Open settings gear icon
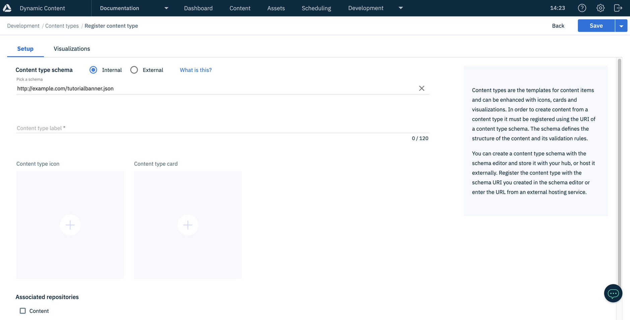Viewport: 630px width, 320px height. coord(601,8)
